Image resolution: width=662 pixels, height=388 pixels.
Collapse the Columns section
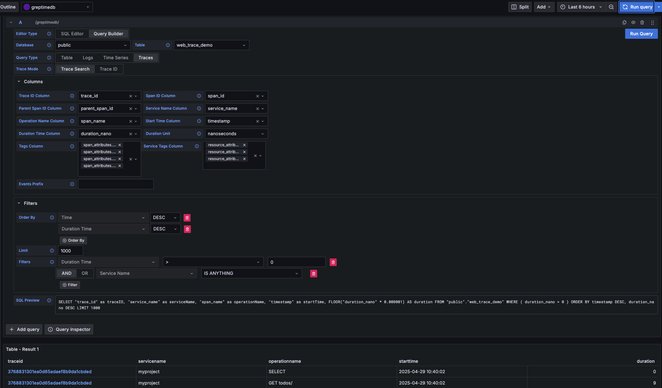(x=19, y=82)
